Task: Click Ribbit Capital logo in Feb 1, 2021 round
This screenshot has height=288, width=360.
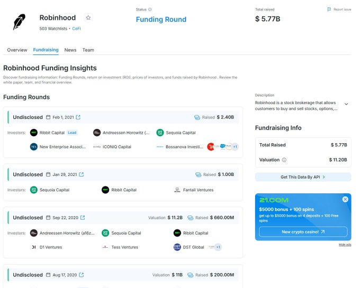Action: pos(34,133)
